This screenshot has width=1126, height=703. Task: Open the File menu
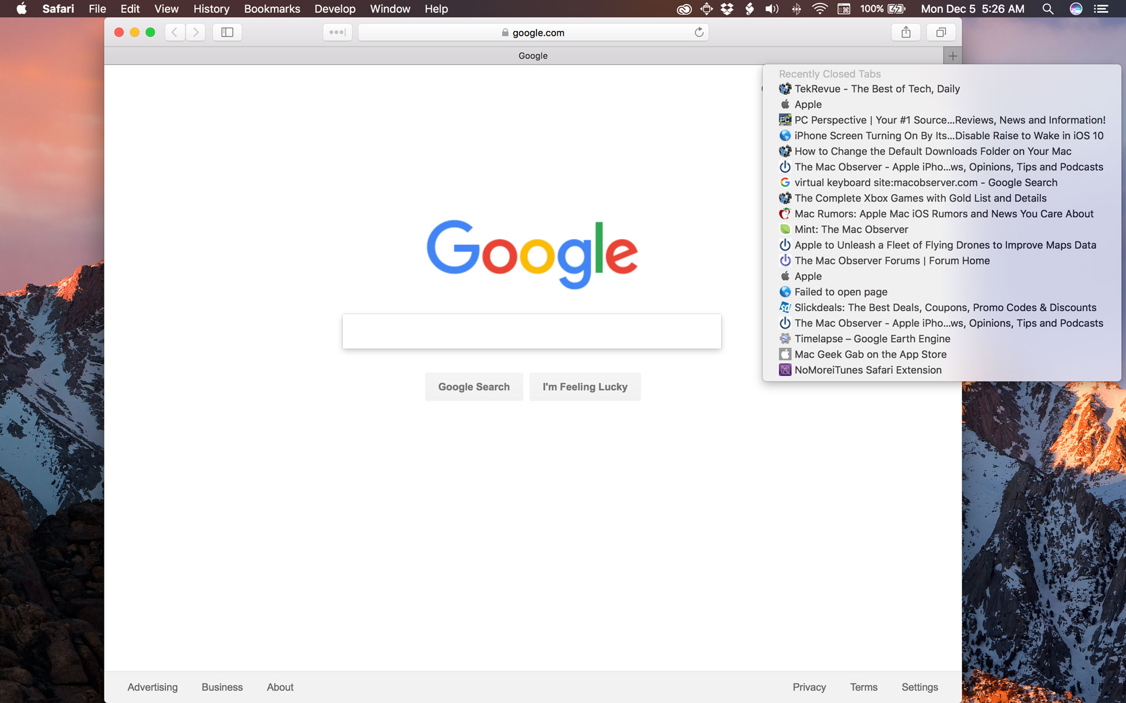97,9
